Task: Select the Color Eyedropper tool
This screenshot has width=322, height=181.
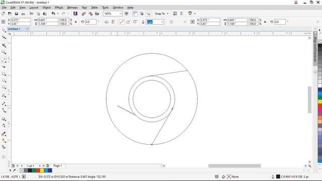Action: tap(4, 134)
